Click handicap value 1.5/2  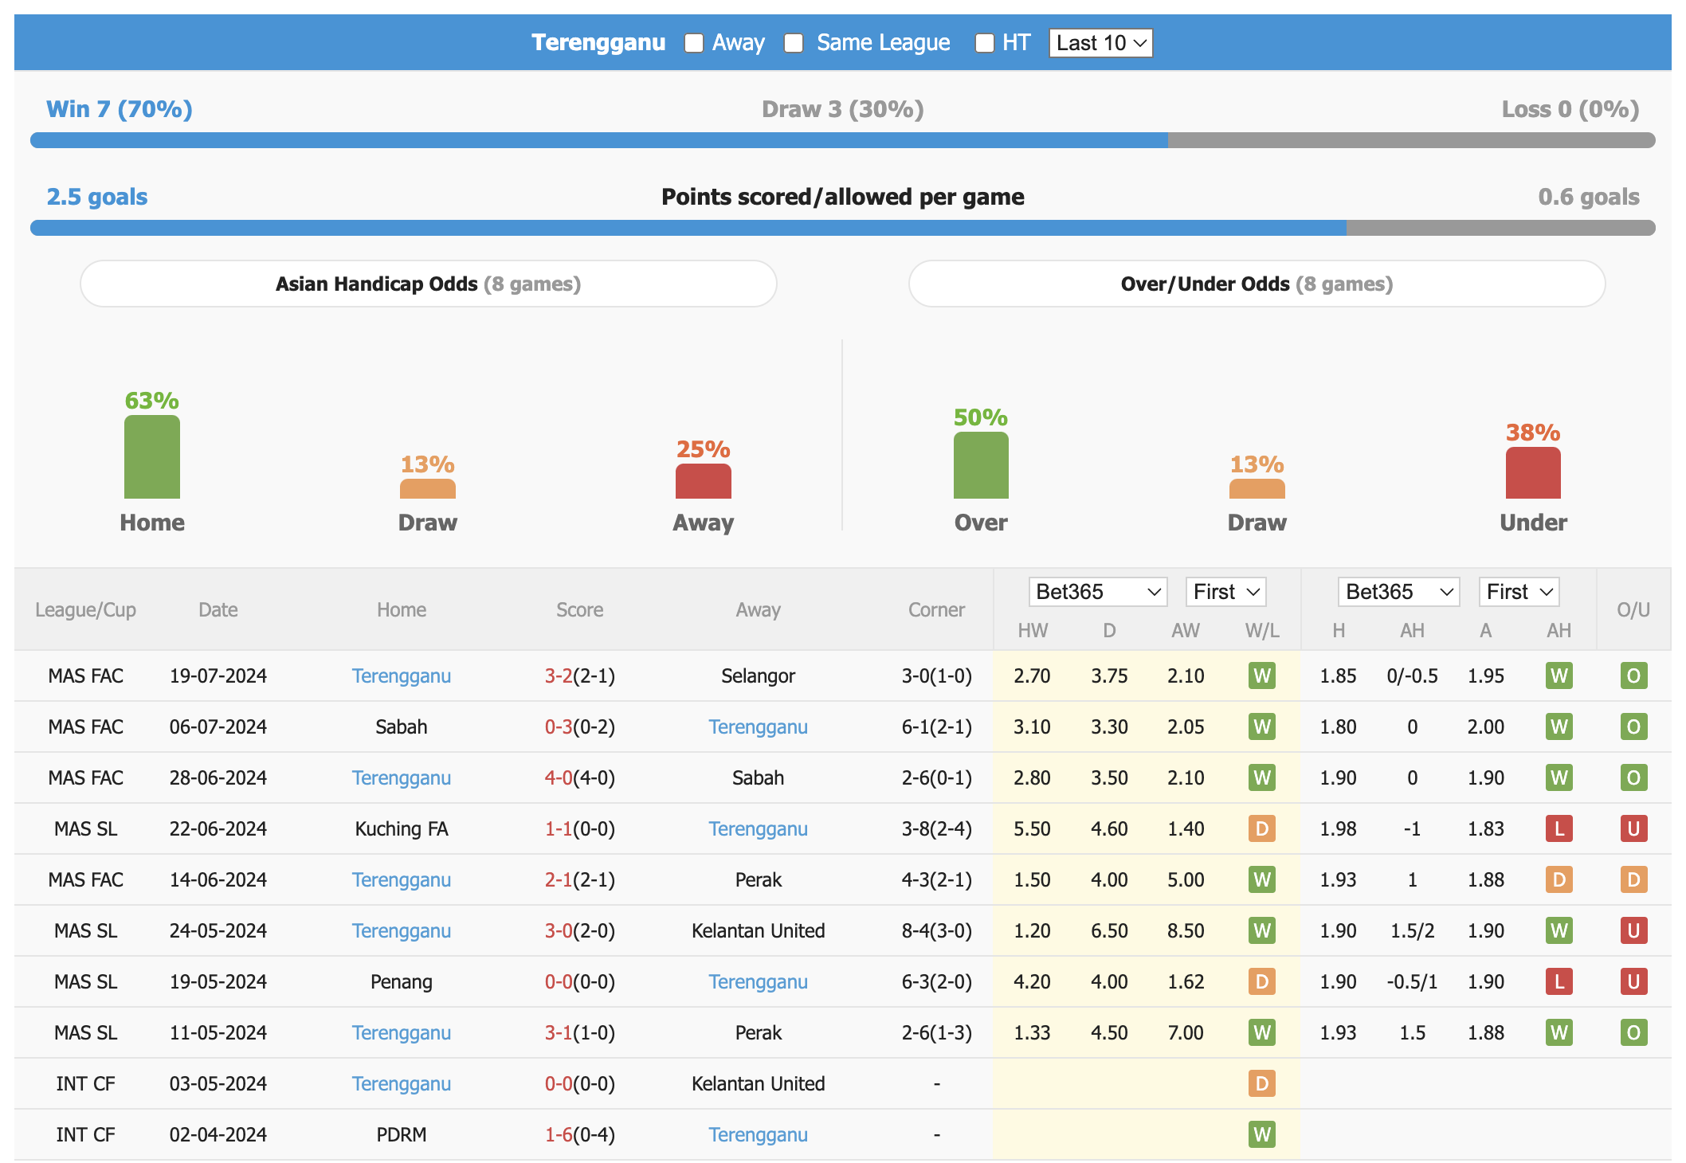coord(1412,930)
